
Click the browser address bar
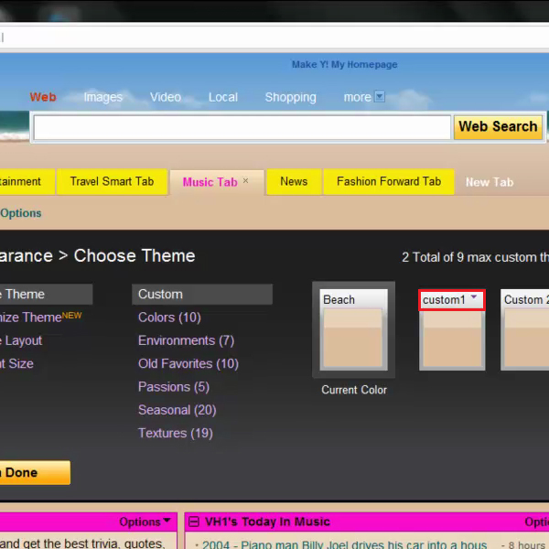pos(274,38)
